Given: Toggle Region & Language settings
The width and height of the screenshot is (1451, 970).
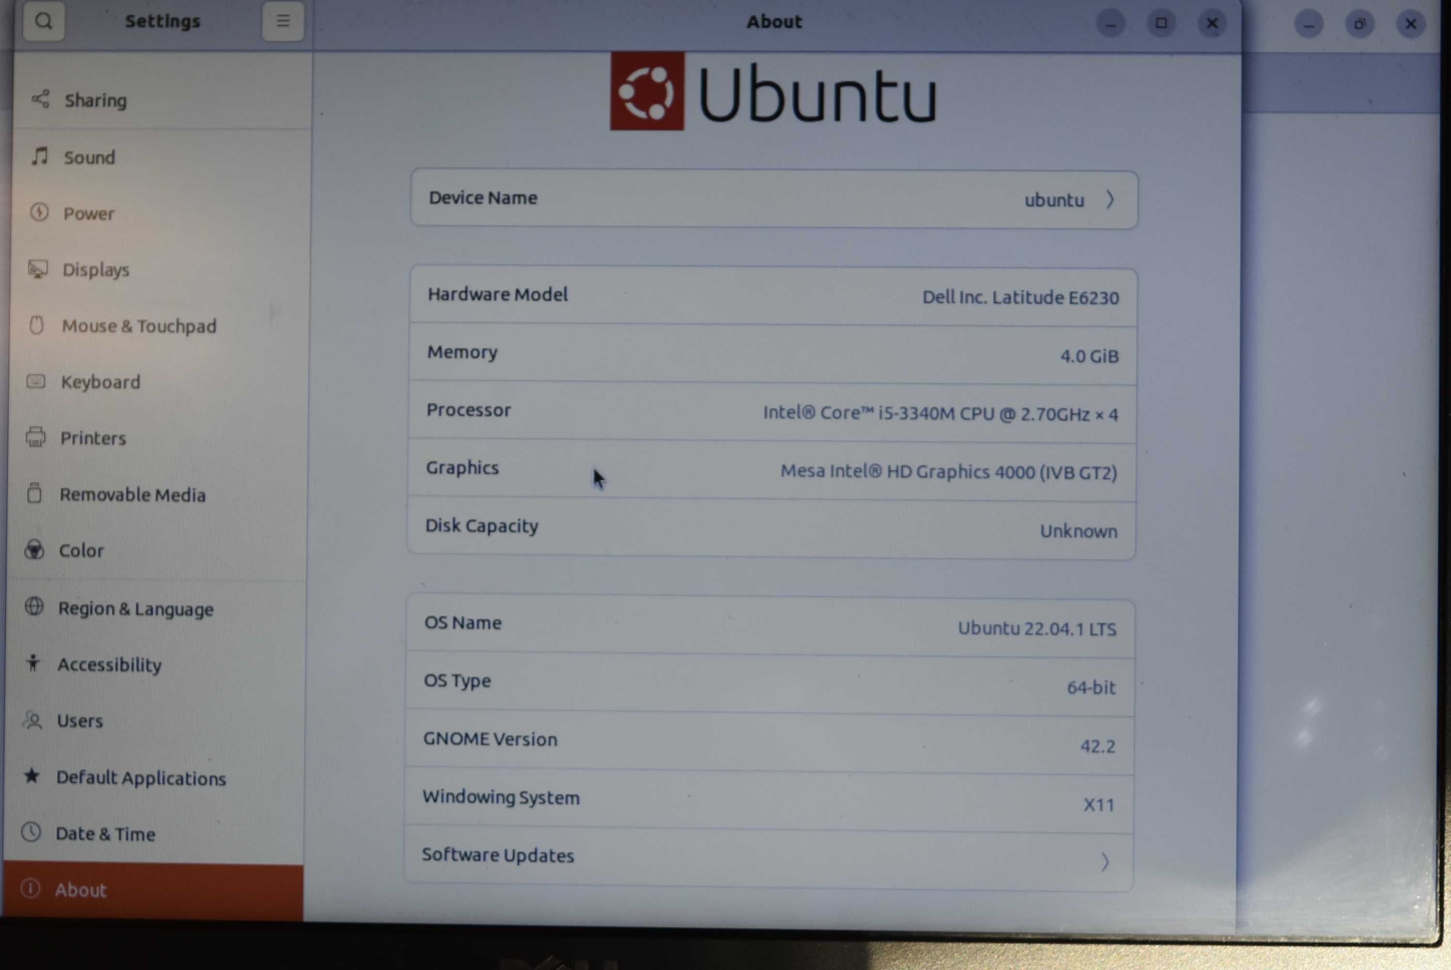Looking at the screenshot, I should click(x=136, y=606).
